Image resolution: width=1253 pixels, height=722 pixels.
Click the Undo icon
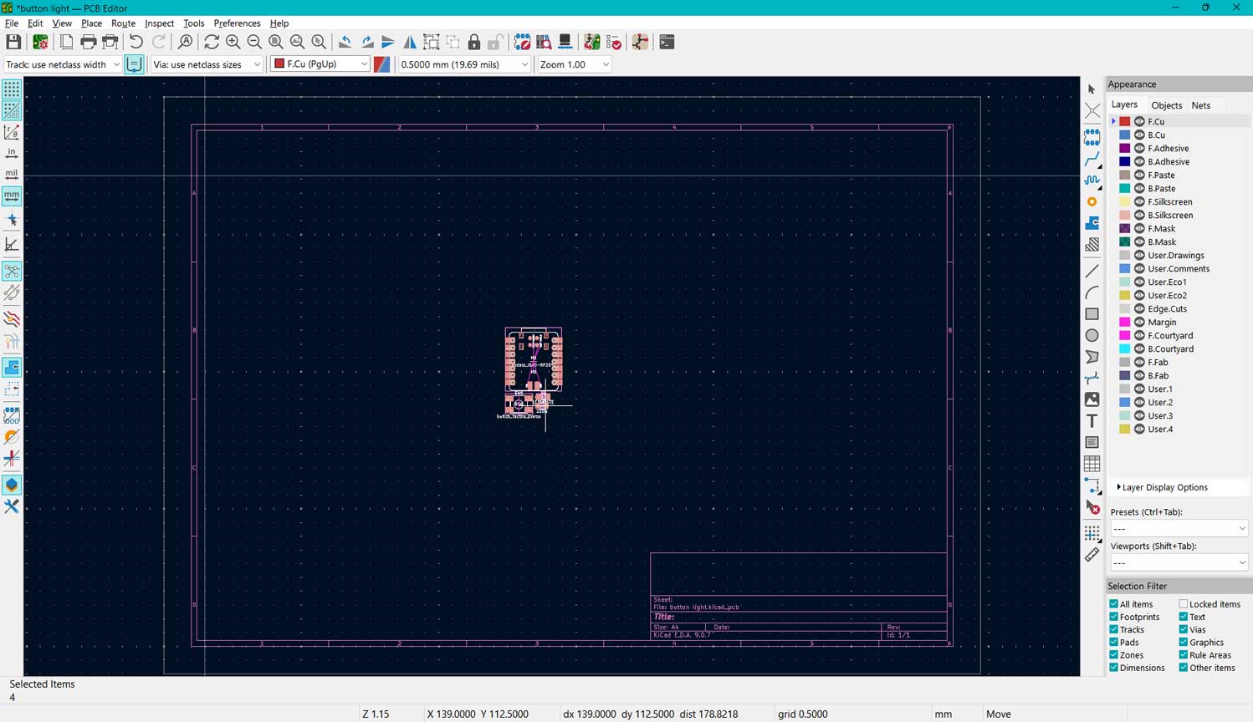tap(136, 42)
